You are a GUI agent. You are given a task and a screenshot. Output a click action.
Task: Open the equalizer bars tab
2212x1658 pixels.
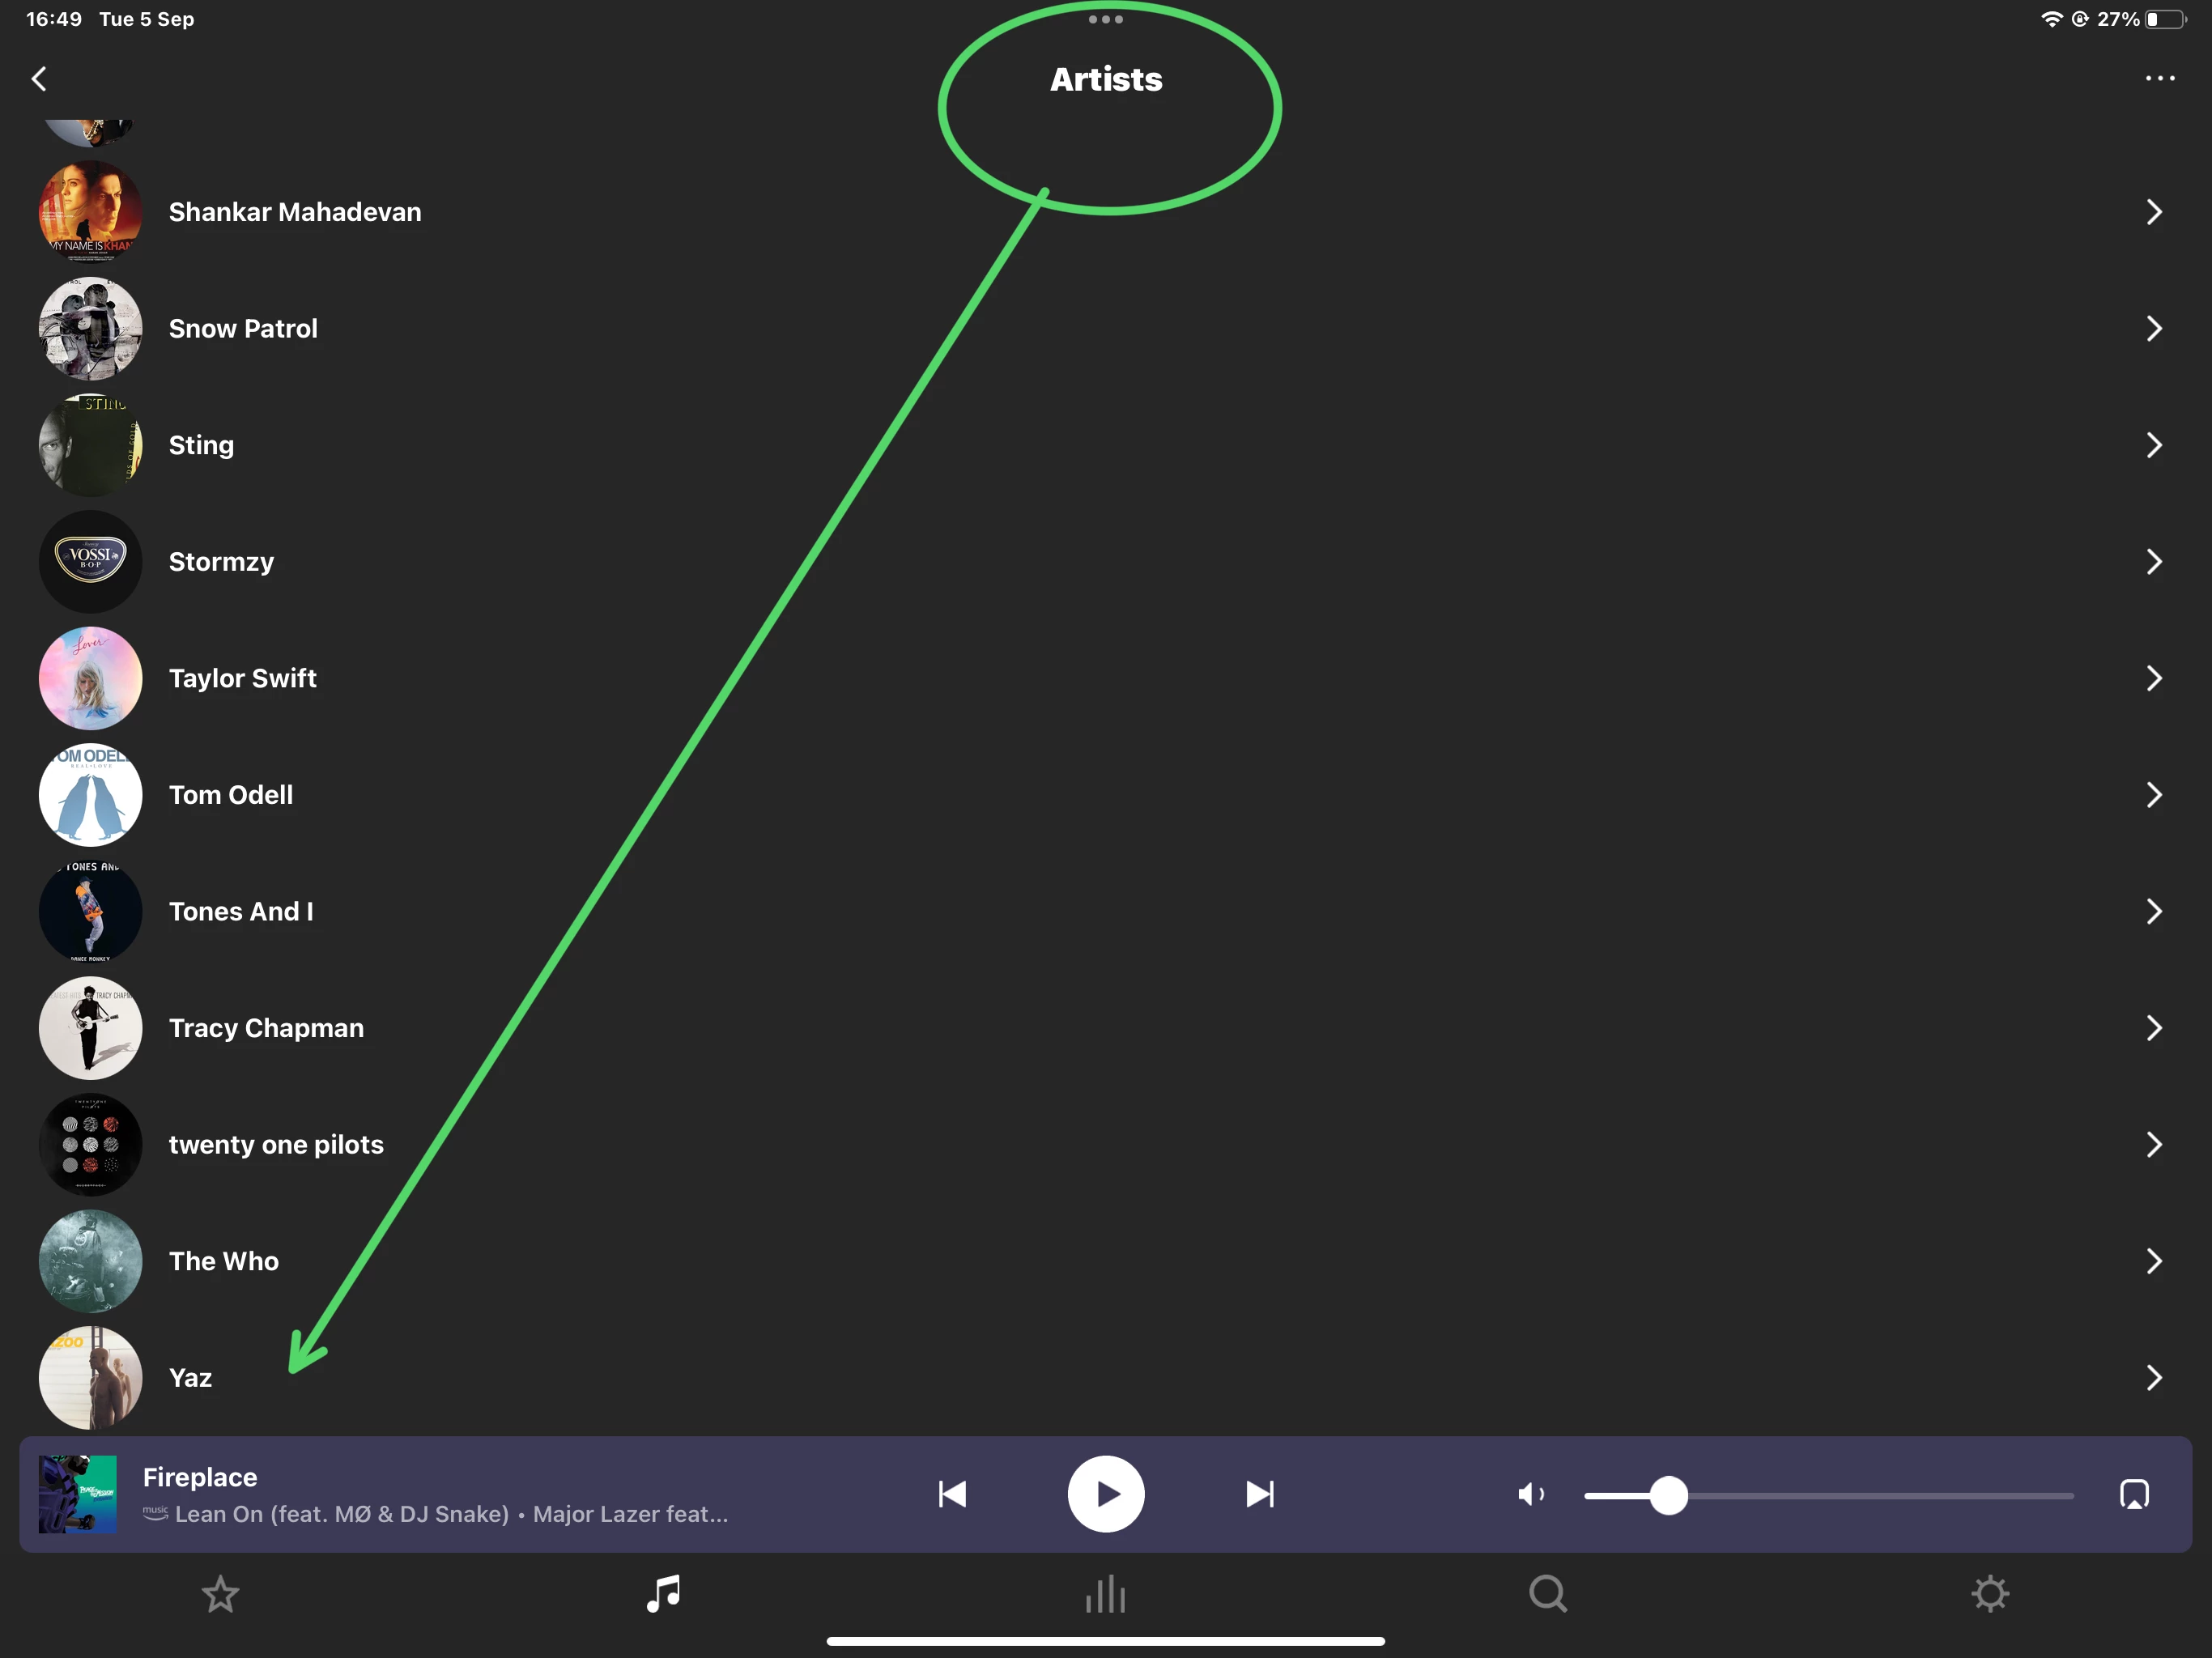1105,1594
